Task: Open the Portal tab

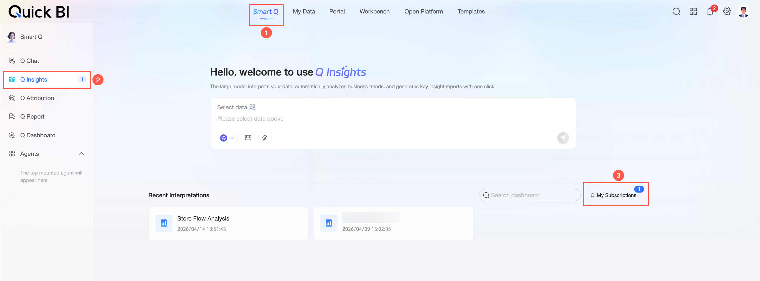Action: point(337,11)
